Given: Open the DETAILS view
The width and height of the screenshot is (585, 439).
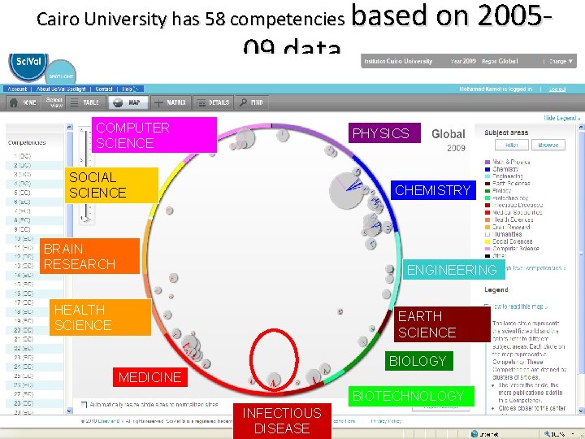Looking at the screenshot, I should point(213,102).
